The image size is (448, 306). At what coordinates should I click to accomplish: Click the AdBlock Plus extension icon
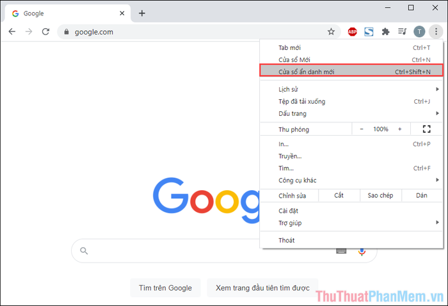[x=352, y=32]
